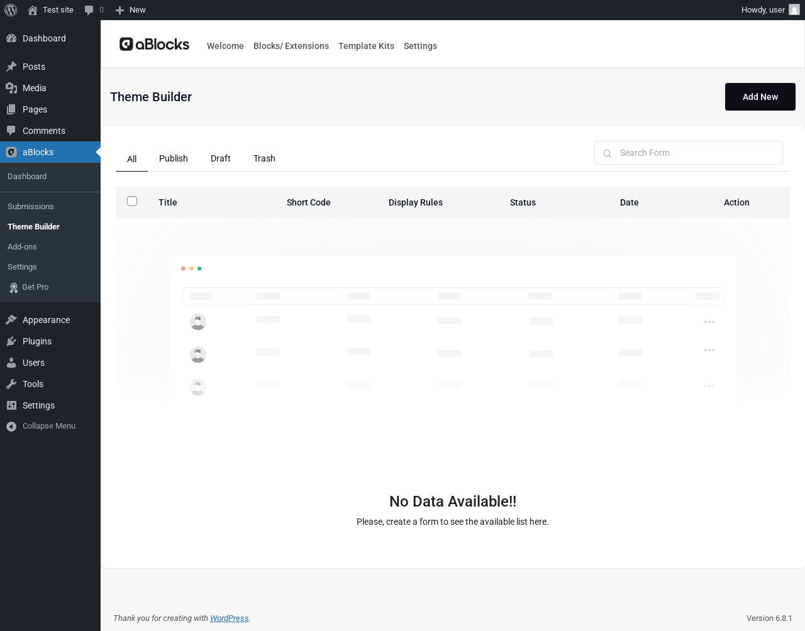Open the WordPress footer link
This screenshot has width=805, height=631.
tap(229, 618)
